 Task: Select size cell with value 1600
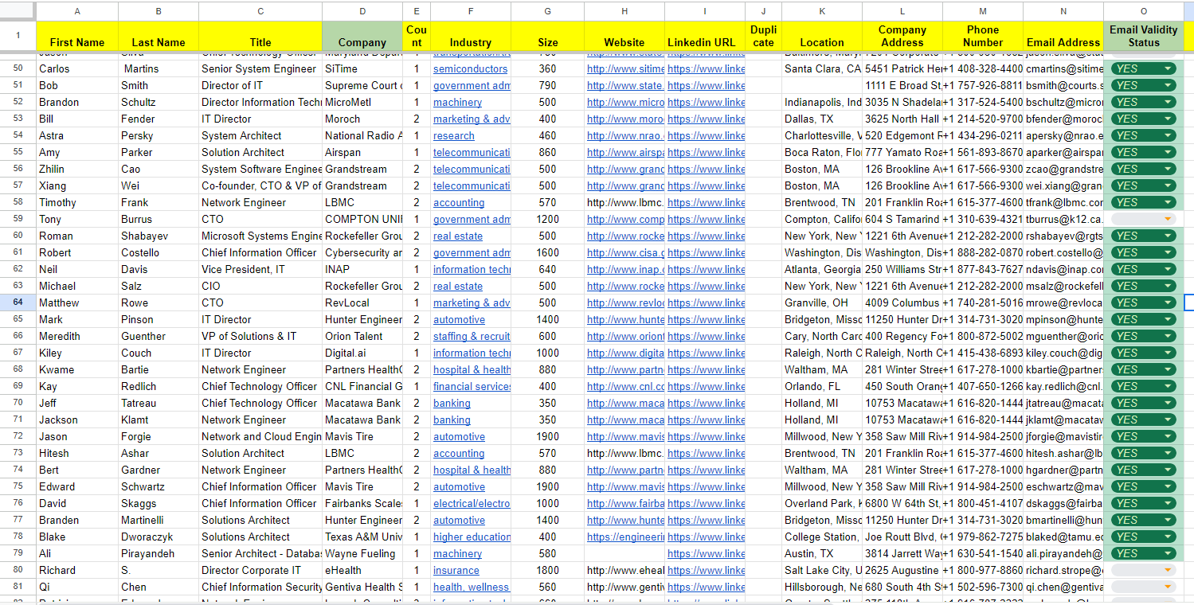(547, 252)
